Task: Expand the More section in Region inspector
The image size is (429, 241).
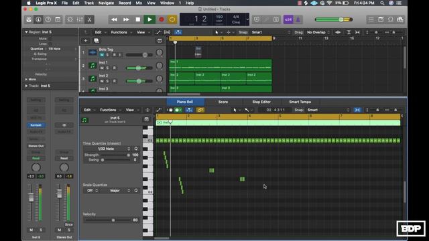Action: [26, 79]
